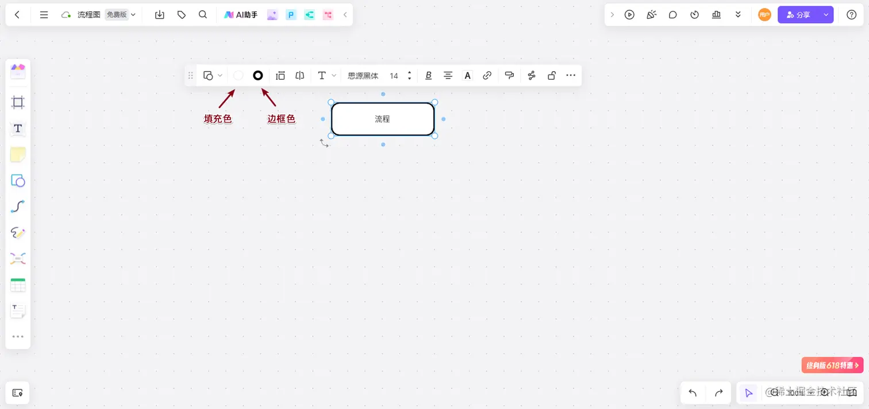Open the 终身版618特惠 promotion banner
Image resolution: width=869 pixels, height=409 pixels.
click(832, 365)
